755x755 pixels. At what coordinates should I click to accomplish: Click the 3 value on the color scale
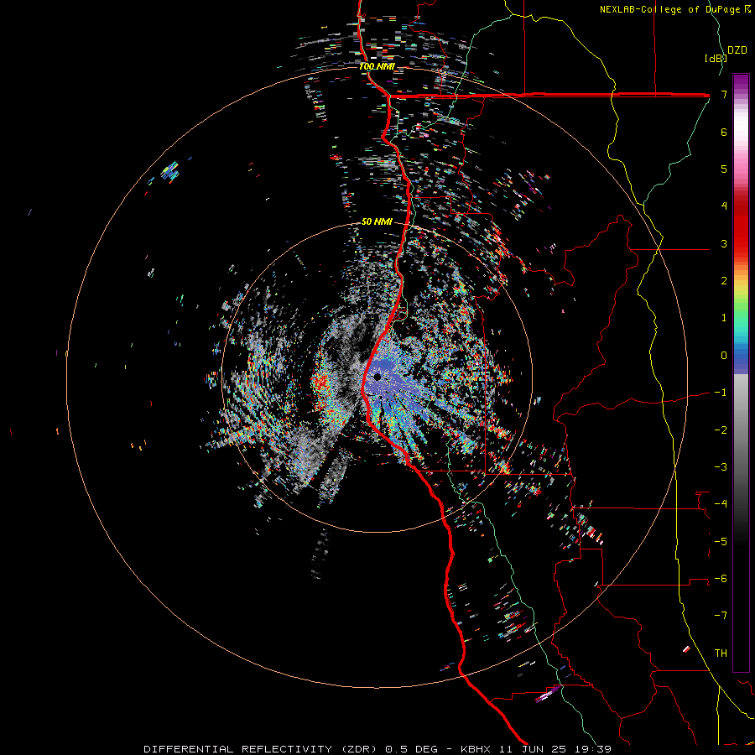pyautogui.click(x=724, y=243)
